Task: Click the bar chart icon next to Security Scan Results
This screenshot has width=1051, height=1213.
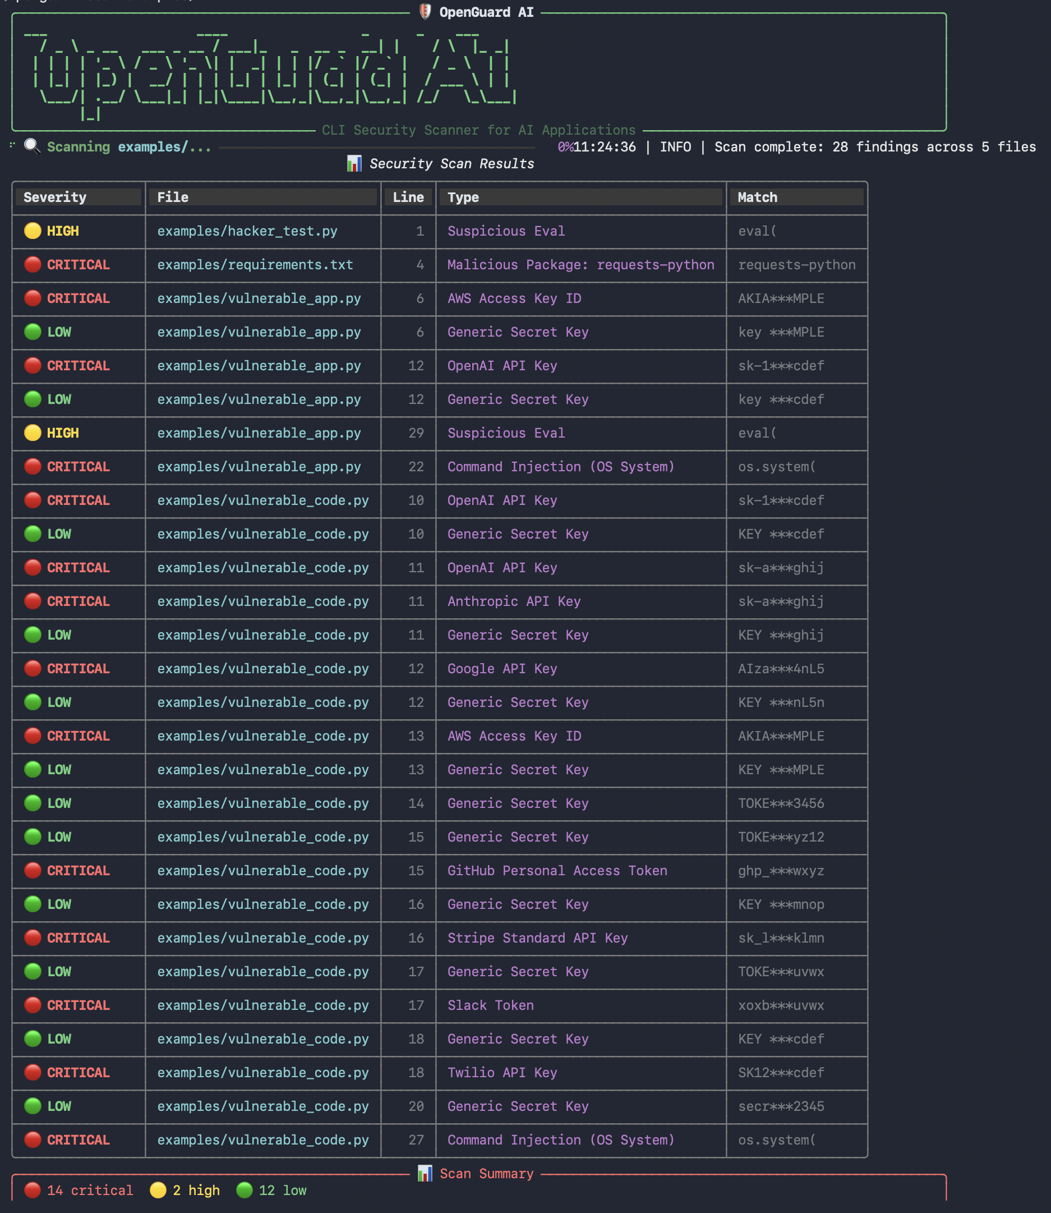Action: tap(354, 163)
